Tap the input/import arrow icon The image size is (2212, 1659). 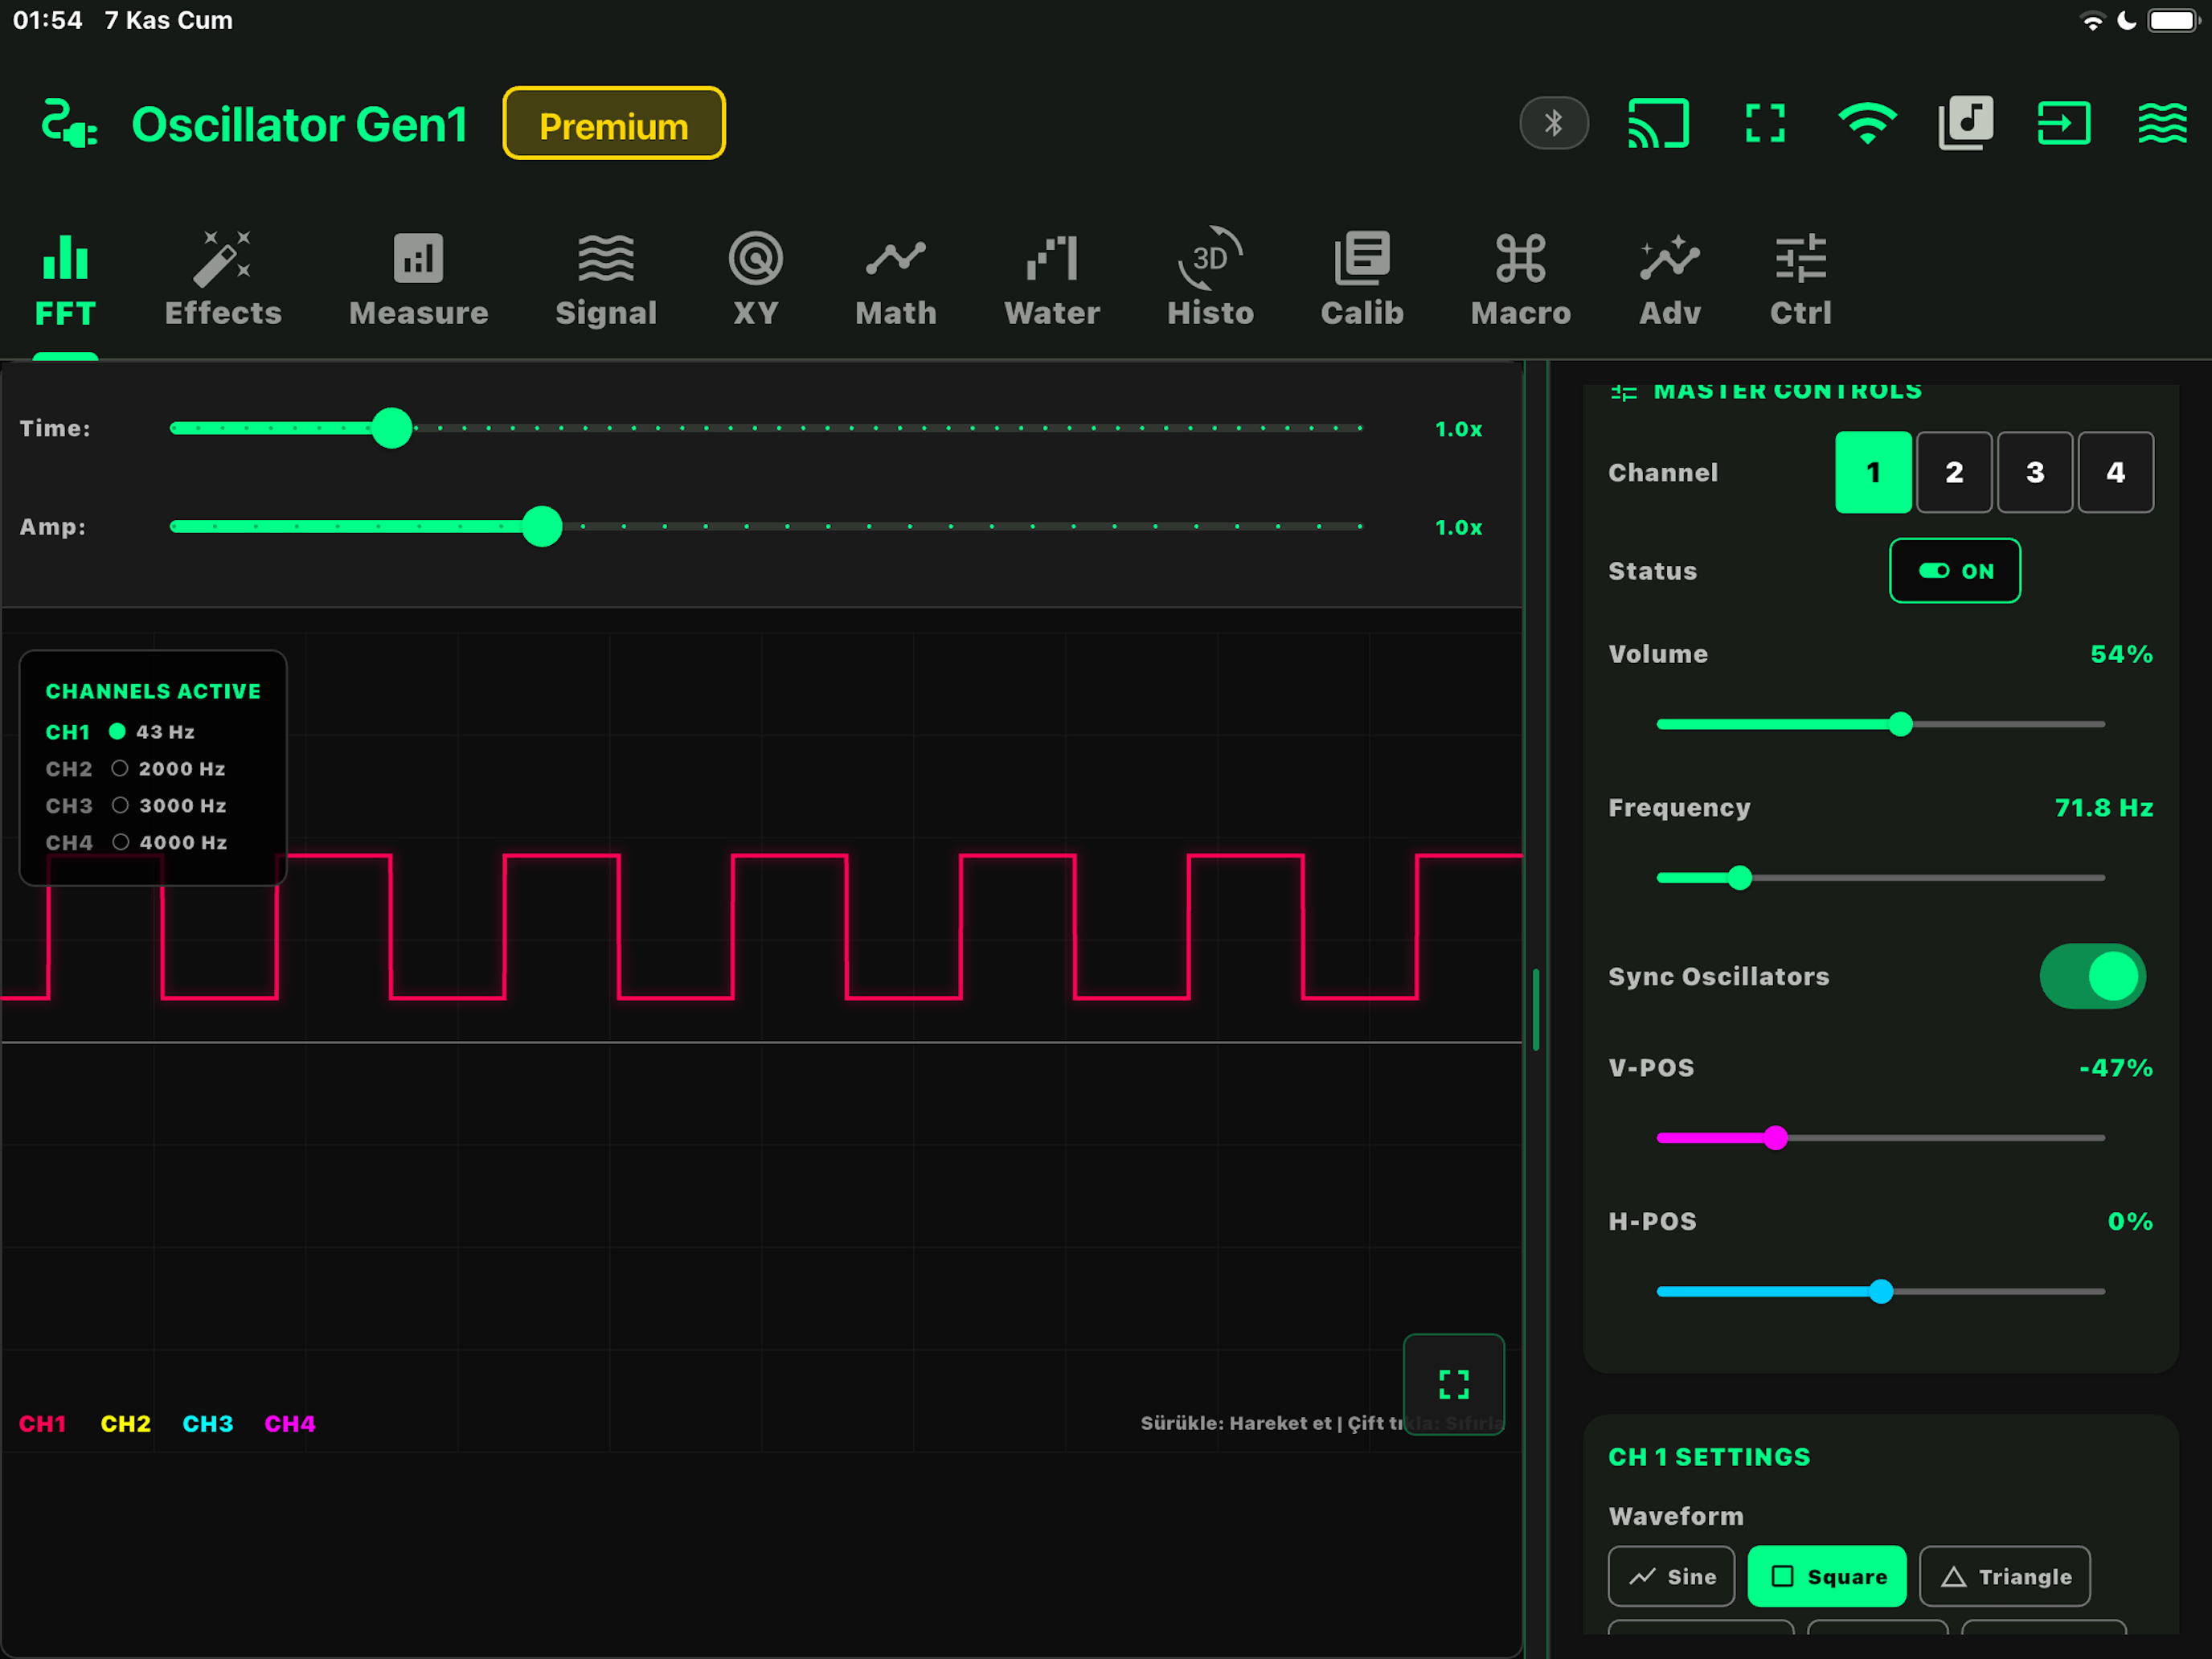(2064, 123)
